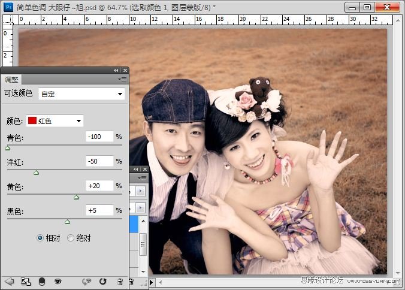Click the 洋红 slider handle
The height and width of the screenshot is (290, 405).
tap(36, 173)
